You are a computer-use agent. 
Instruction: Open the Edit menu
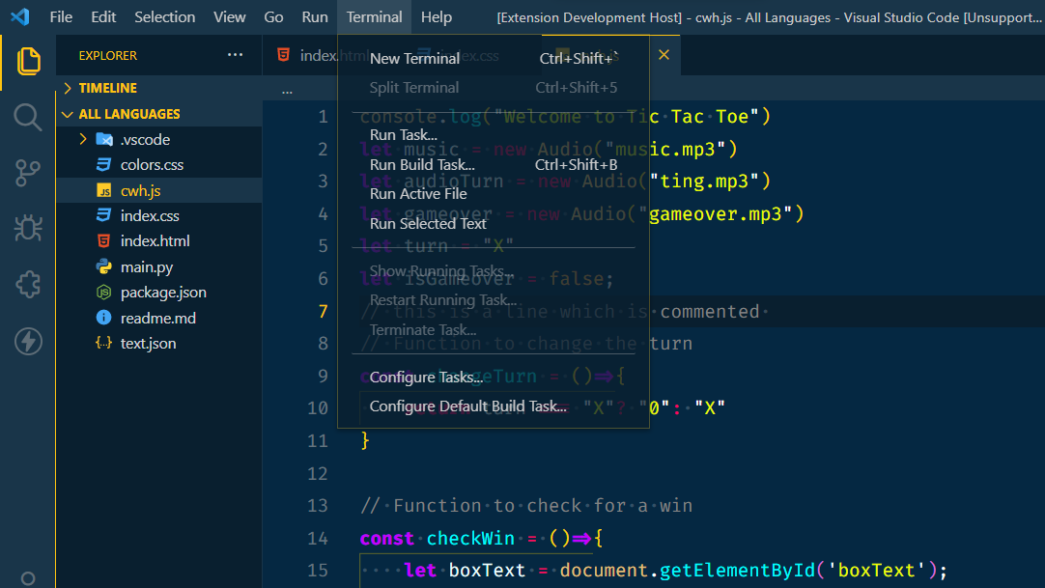(103, 17)
